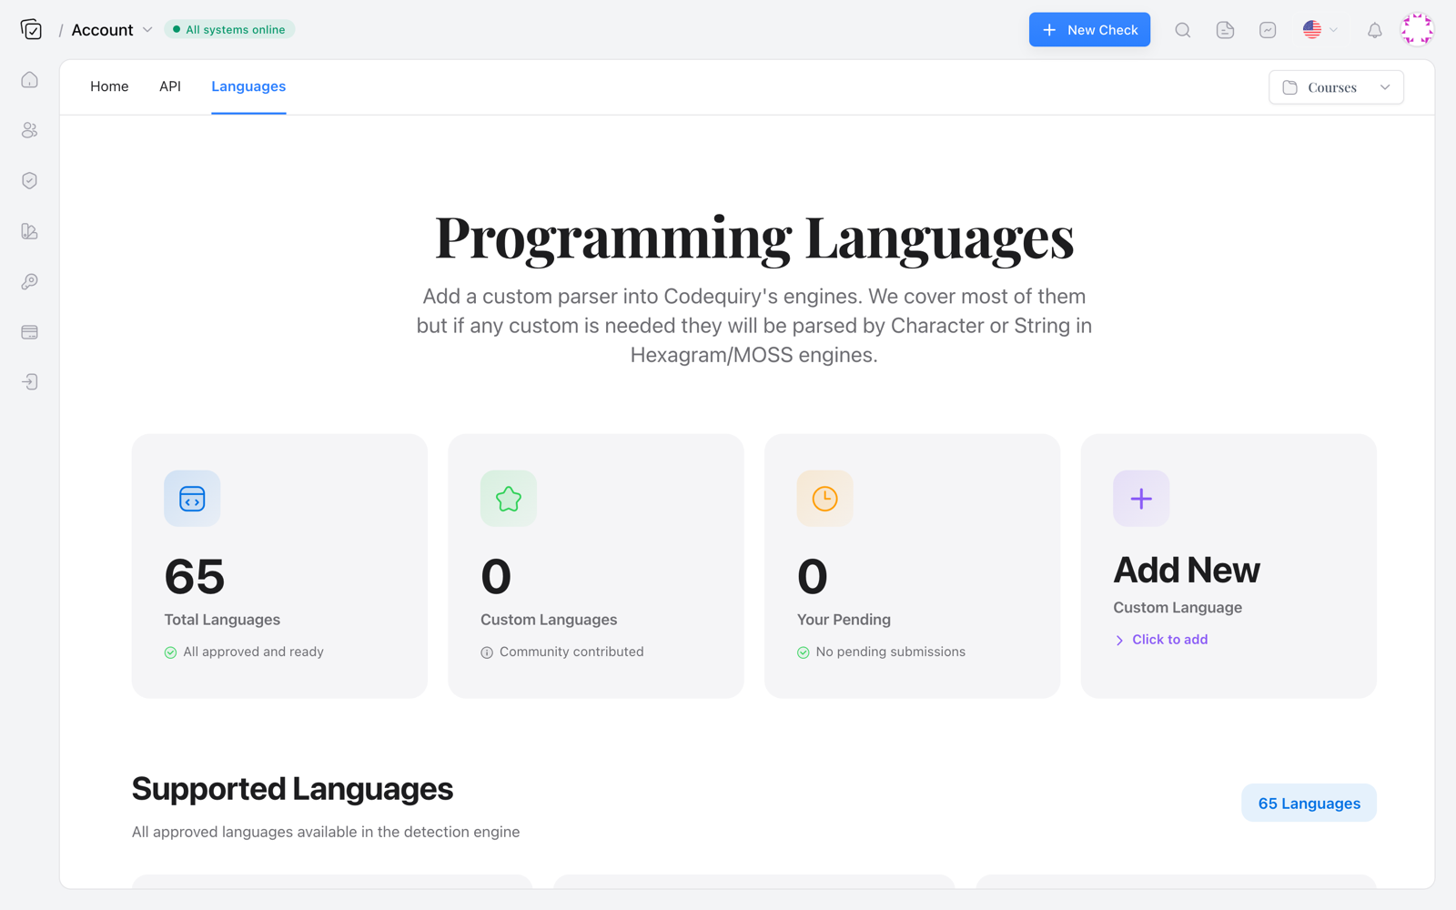Click the Programming Languages title

(754, 238)
